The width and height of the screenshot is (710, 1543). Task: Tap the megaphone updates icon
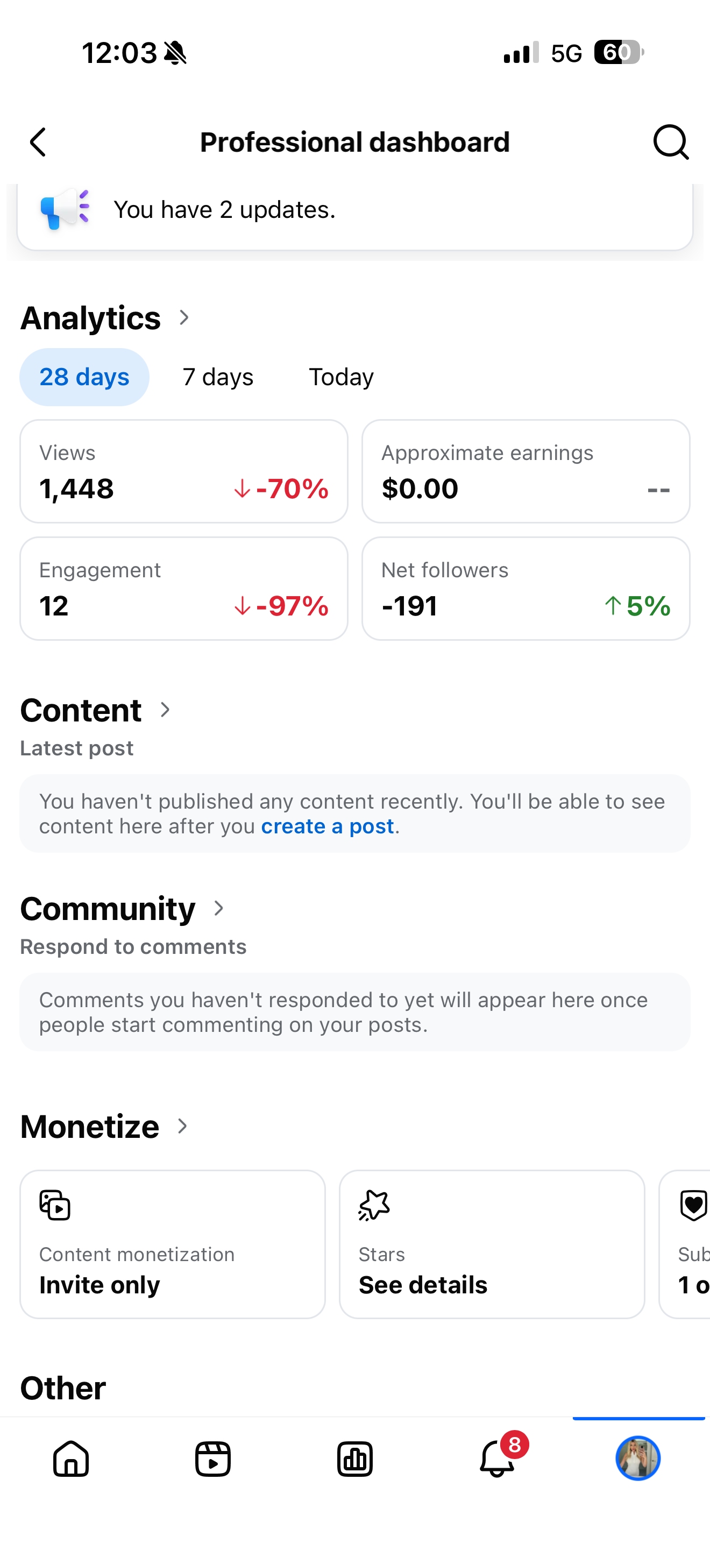63,208
